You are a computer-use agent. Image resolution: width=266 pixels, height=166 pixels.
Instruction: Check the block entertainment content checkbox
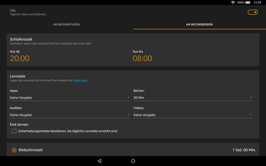[14, 131]
